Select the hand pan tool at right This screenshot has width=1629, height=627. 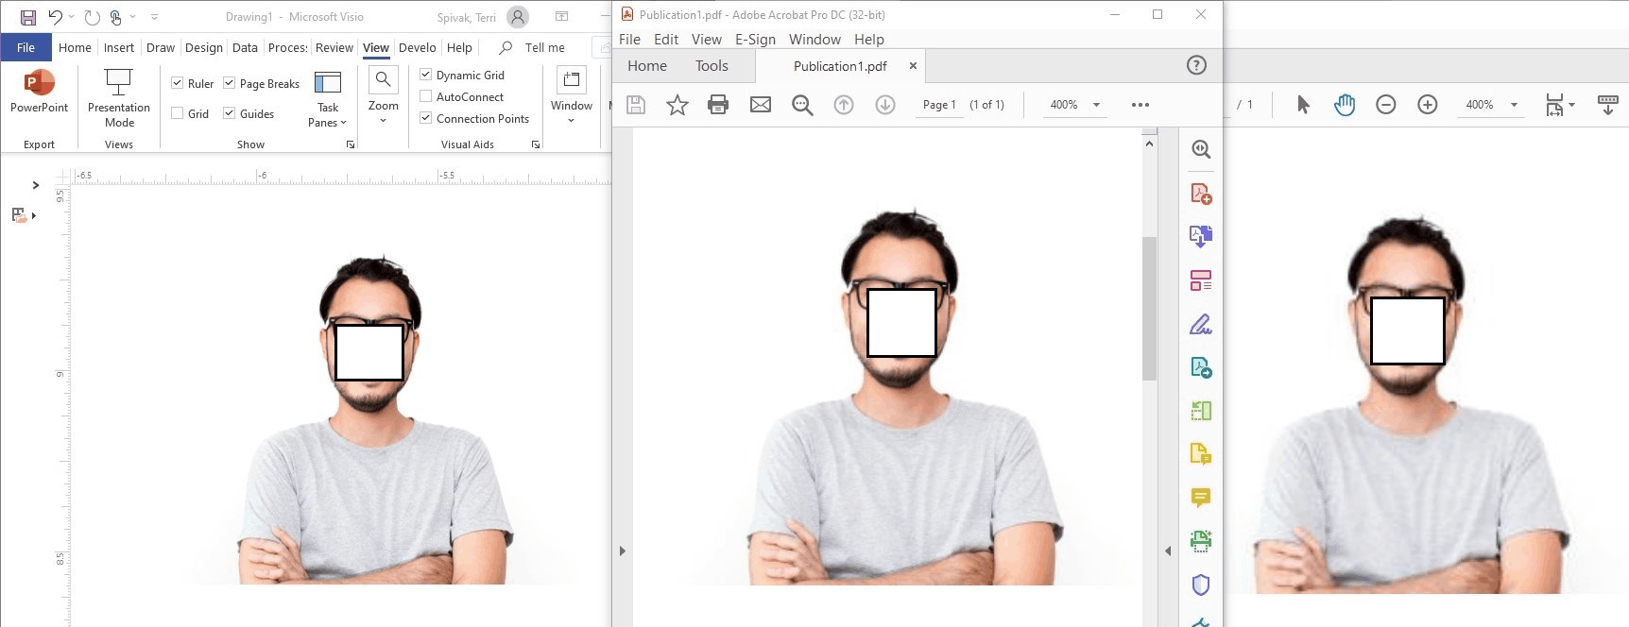tap(1345, 105)
